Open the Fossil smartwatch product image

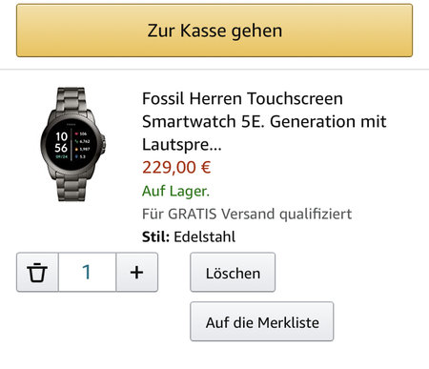(72, 144)
